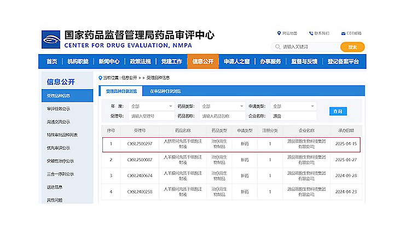Click acceptance number CXSL2500297
Viewport: 405px width, 228px height.
pos(140,144)
